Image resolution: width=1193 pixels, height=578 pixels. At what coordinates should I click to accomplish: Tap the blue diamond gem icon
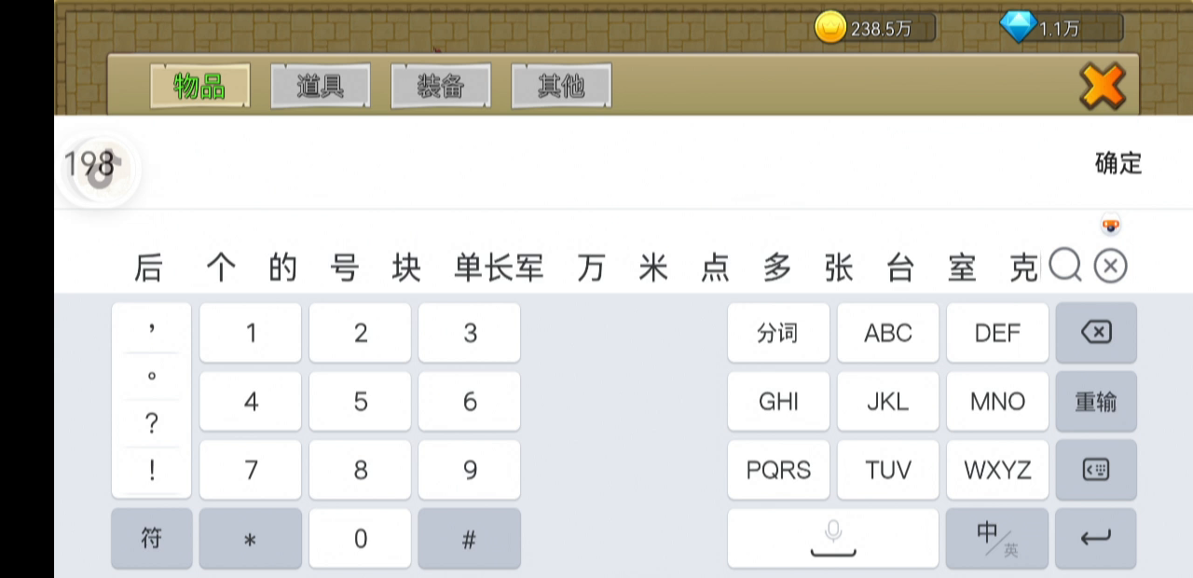coord(1017,27)
